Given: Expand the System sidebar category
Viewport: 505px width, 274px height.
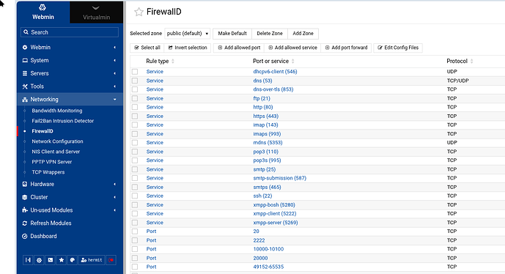Looking at the screenshot, I should pos(114,61).
